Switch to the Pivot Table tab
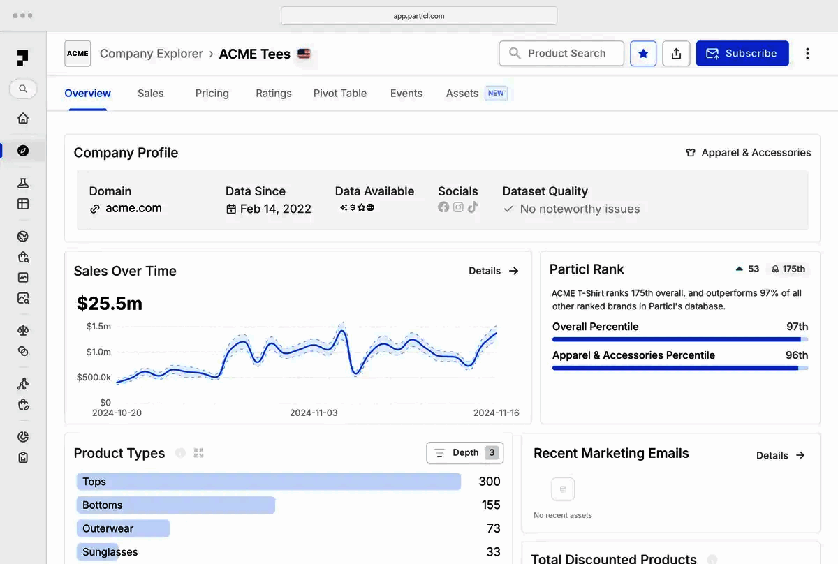838x564 pixels. (339, 93)
